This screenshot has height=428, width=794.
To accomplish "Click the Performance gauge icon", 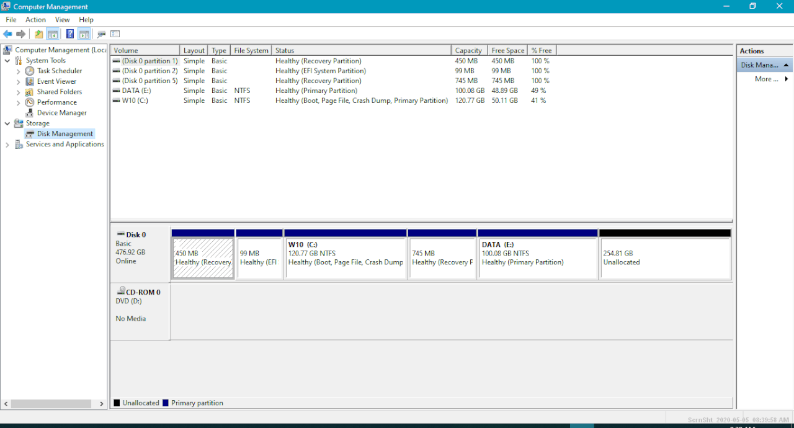I will (30, 102).
